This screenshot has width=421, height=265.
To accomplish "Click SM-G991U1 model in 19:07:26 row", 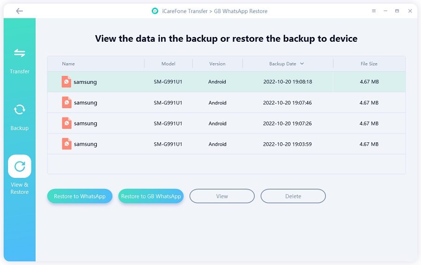I will click(x=168, y=123).
